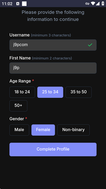Tap the 11:02 clock in status bar

tap(7, 4)
